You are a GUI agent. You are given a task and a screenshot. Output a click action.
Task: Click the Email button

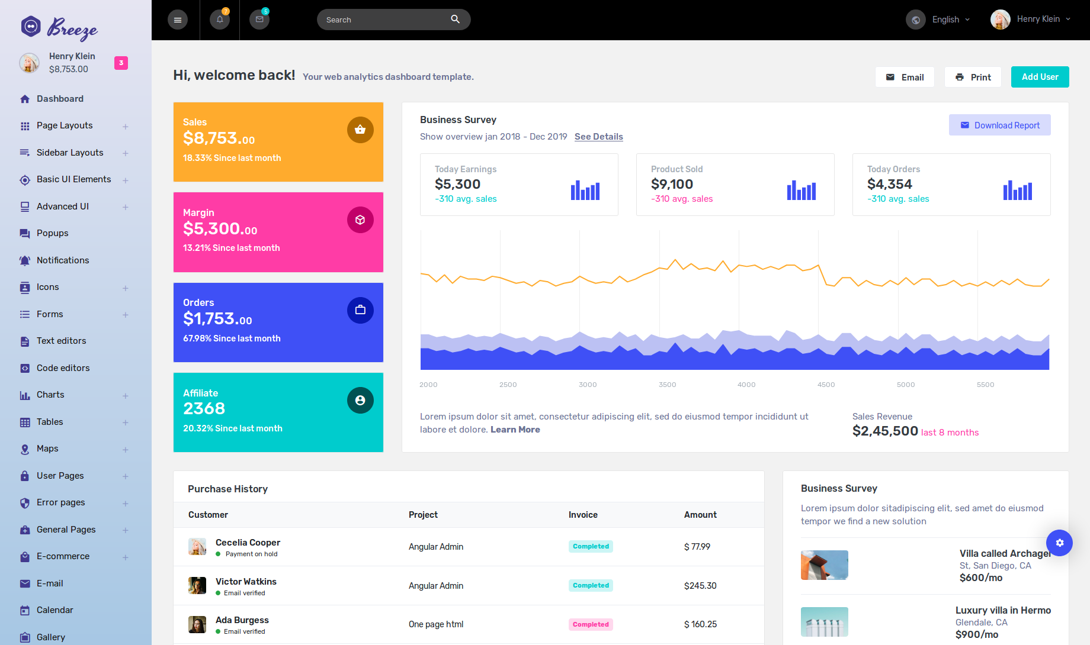pos(905,77)
